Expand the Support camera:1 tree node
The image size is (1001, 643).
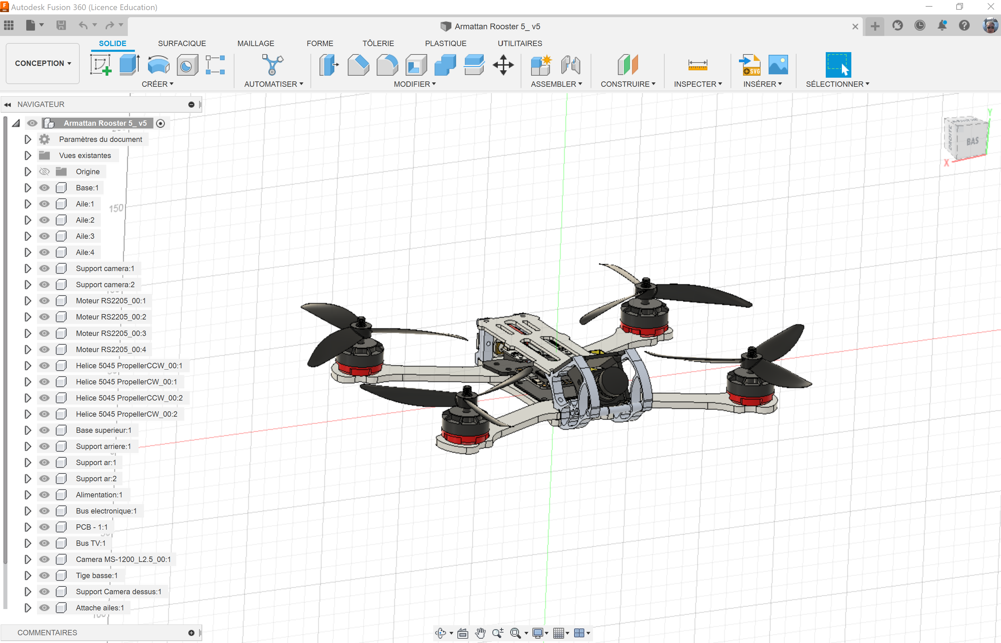[28, 268]
